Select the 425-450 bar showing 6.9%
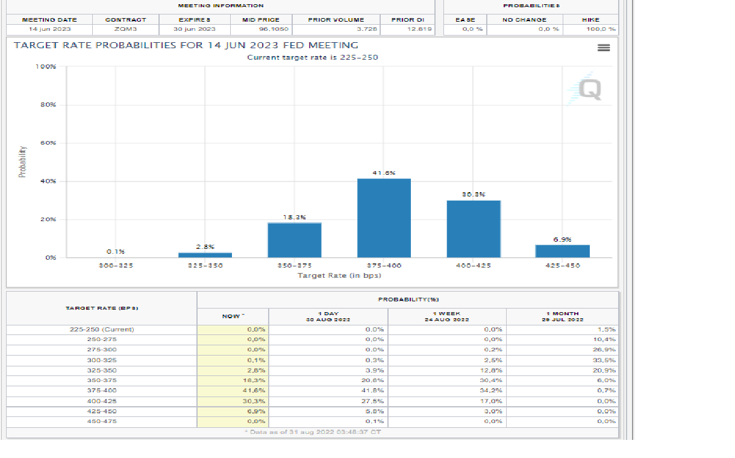 (563, 251)
